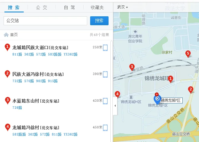This screenshot has width=199, height=142.
Task: Click 811路 under 龙城路冯徐村
Action: click(x=57, y=134)
